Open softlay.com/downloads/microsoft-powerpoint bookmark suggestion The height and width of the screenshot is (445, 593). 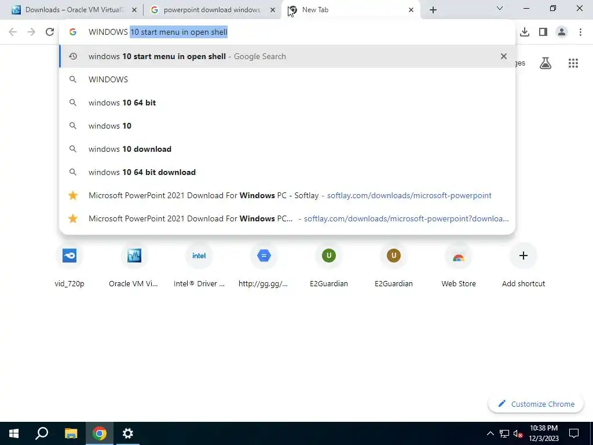coord(287,195)
